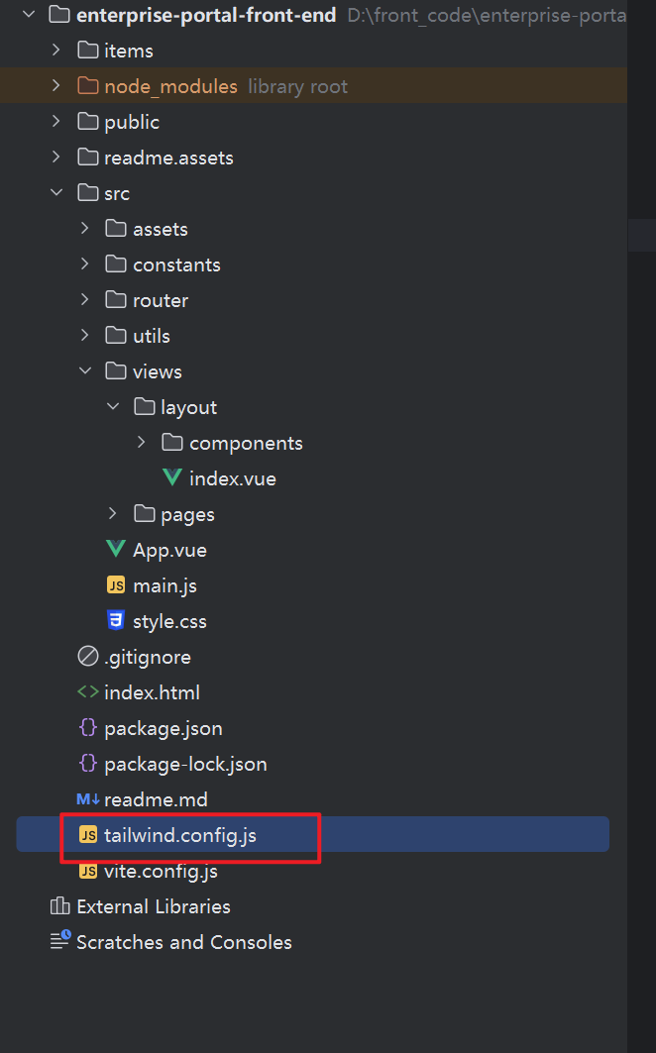
Task: Select vite.config.js in the tree
Action: 161,872
